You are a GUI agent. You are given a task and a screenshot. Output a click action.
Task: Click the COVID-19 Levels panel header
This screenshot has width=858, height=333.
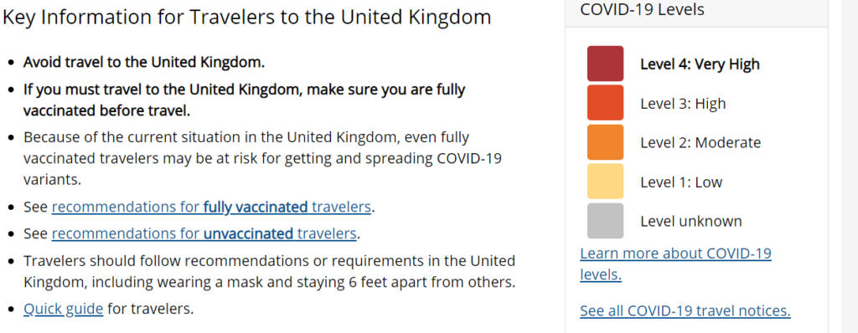coord(696,11)
